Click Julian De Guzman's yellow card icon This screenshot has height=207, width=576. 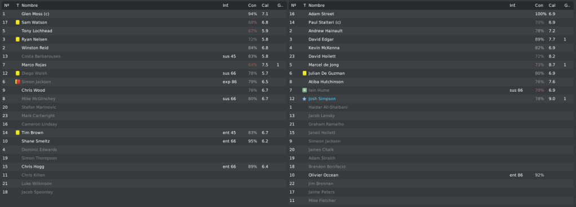pyautogui.click(x=304, y=73)
